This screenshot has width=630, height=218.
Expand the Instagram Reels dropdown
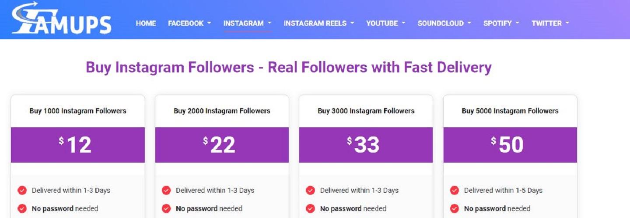pyautogui.click(x=319, y=24)
